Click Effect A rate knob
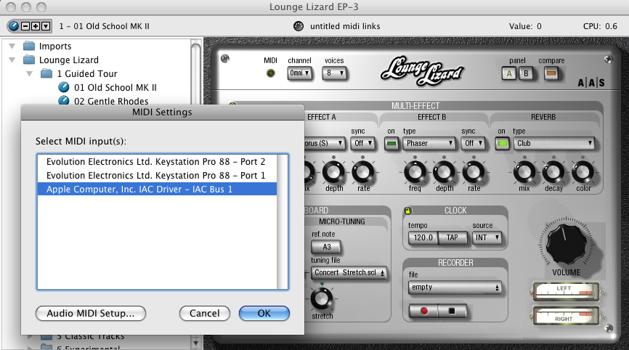Viewport: 629px width, 350px height. 362,172
